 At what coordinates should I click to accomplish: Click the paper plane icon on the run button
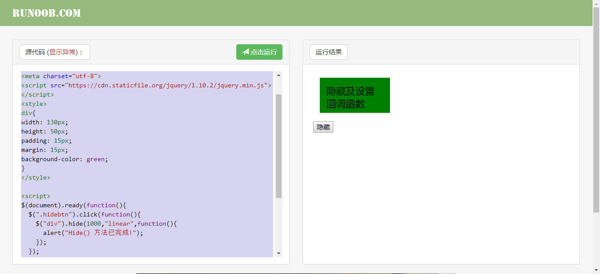[246, 52]
